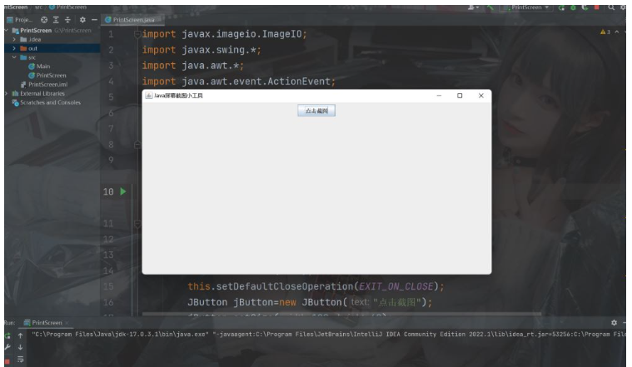Open Run panel settings gear
Image resolution: width=632 pixels, height=367 pixels.
point(614,323)
